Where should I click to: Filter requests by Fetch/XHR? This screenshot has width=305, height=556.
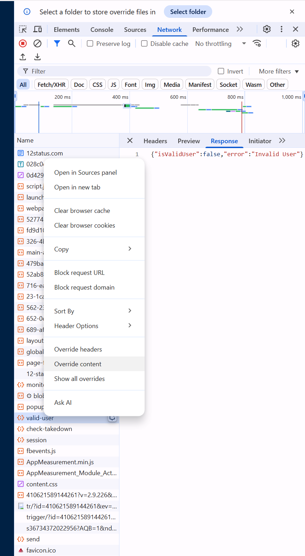51,84
